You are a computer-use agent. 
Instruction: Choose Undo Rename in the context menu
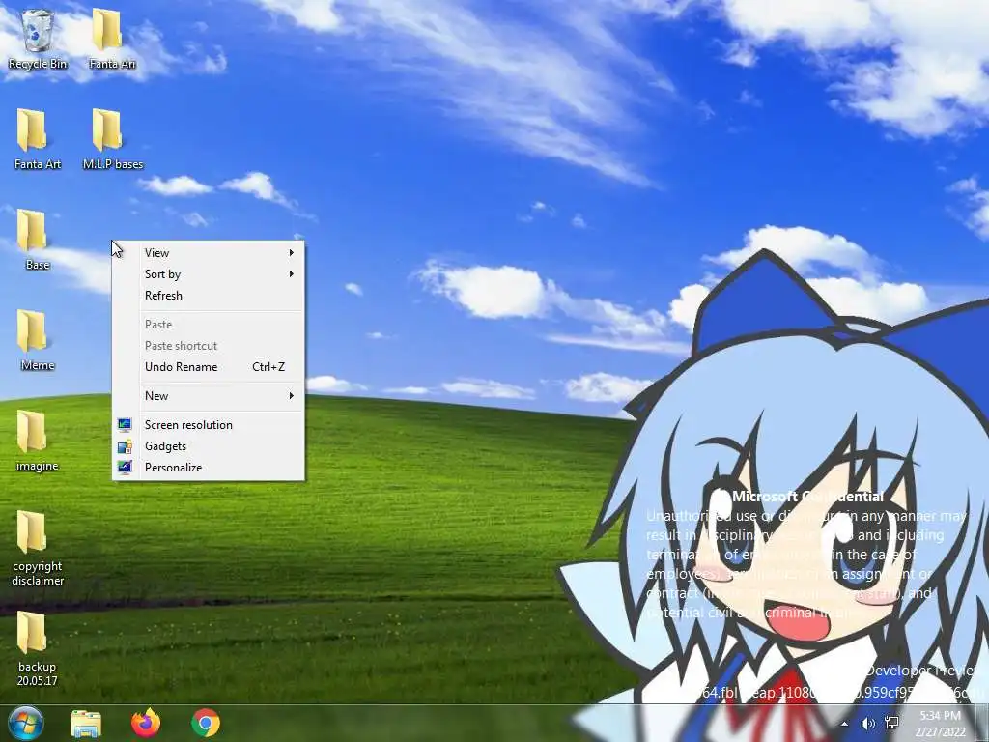pos(209,366)
